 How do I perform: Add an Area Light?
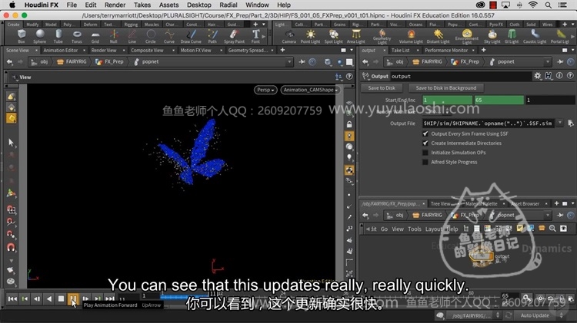(356, 36)
